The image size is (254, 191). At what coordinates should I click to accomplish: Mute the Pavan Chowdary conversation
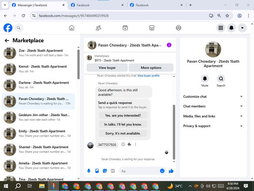pyautogui.click(x=205, y=78)
